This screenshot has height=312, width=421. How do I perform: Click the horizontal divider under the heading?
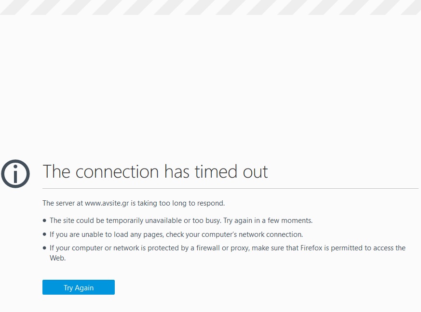coord(231,188)
